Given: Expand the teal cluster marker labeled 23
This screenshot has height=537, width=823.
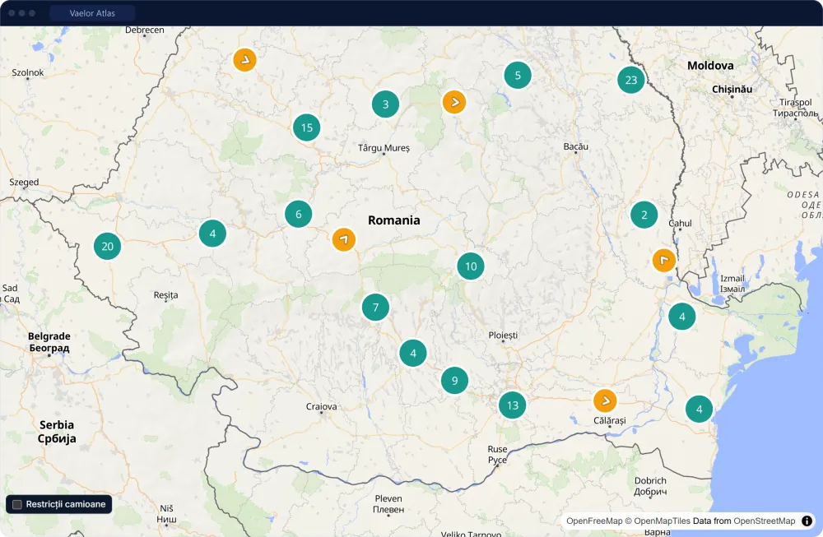Looking at the screenshot, I should 631,80.
